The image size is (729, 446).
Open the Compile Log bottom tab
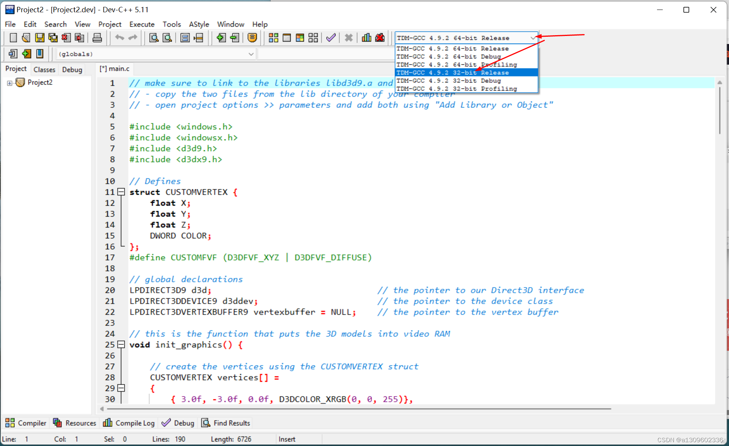point(129,423)
